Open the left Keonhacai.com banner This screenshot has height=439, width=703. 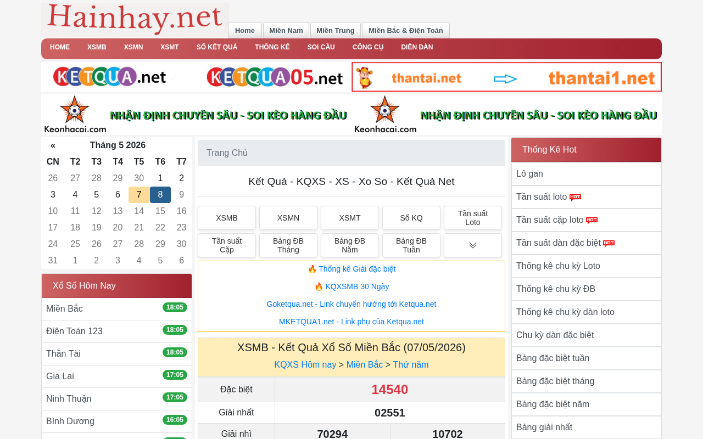click(x=196, y=115)
